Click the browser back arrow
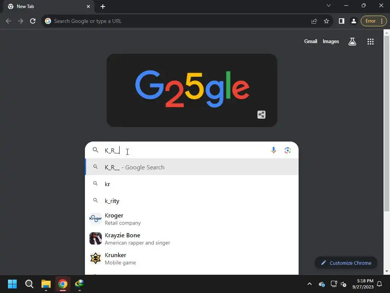 pos(8,21)
